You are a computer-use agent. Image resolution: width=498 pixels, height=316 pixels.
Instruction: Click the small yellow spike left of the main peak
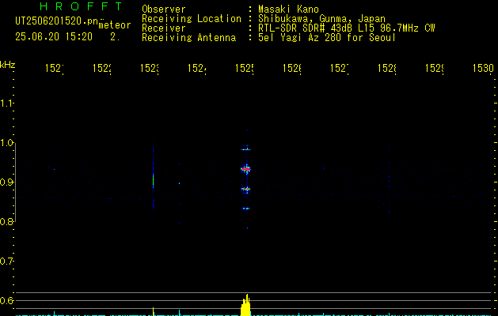click(153, 311)
